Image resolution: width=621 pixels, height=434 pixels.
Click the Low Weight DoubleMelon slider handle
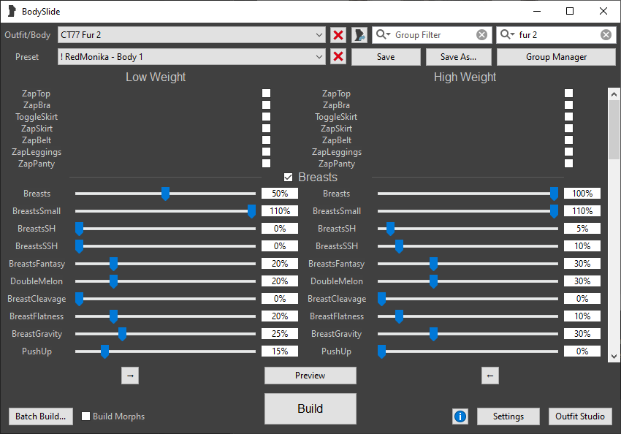[x=114, y=281]
